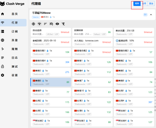Change node sort order with sort icon
156x128 pixels.
click(x=45, y=24)
